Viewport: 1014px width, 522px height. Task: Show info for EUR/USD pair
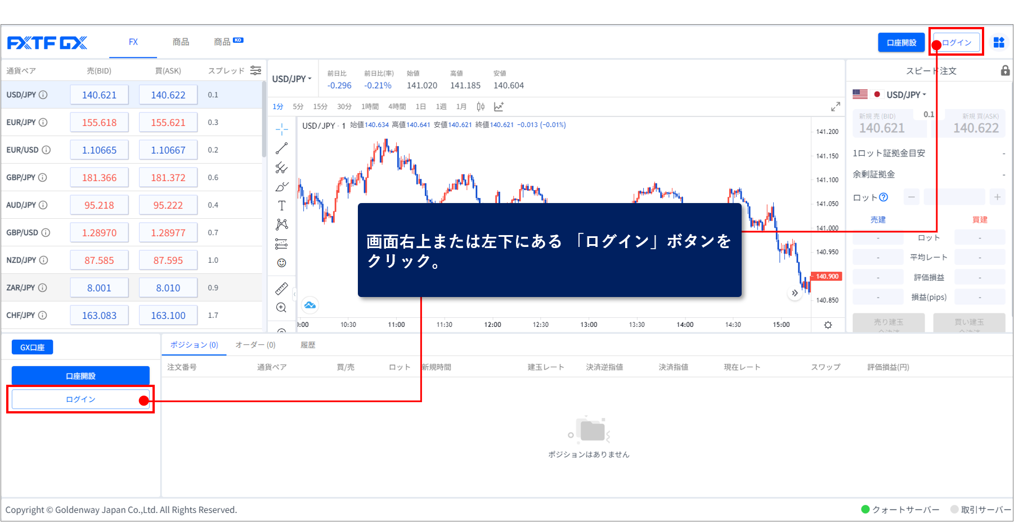click(46, 150)
